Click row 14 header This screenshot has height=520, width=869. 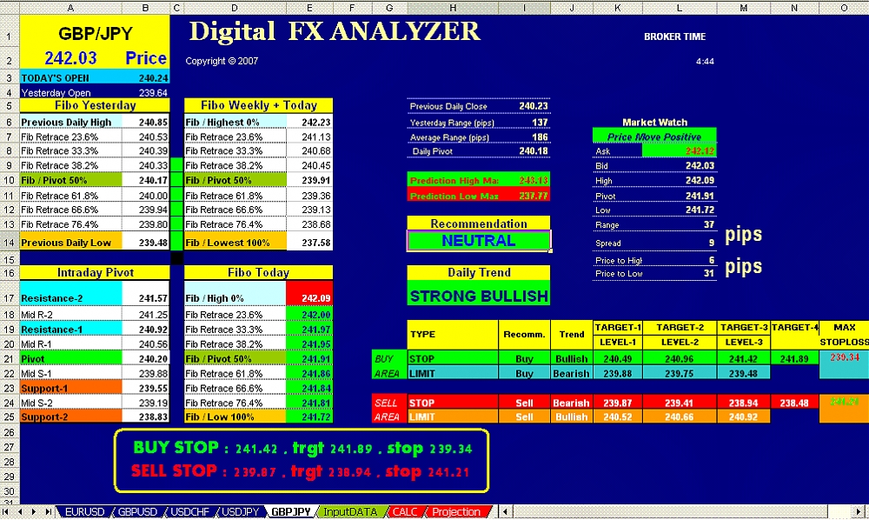8,243
